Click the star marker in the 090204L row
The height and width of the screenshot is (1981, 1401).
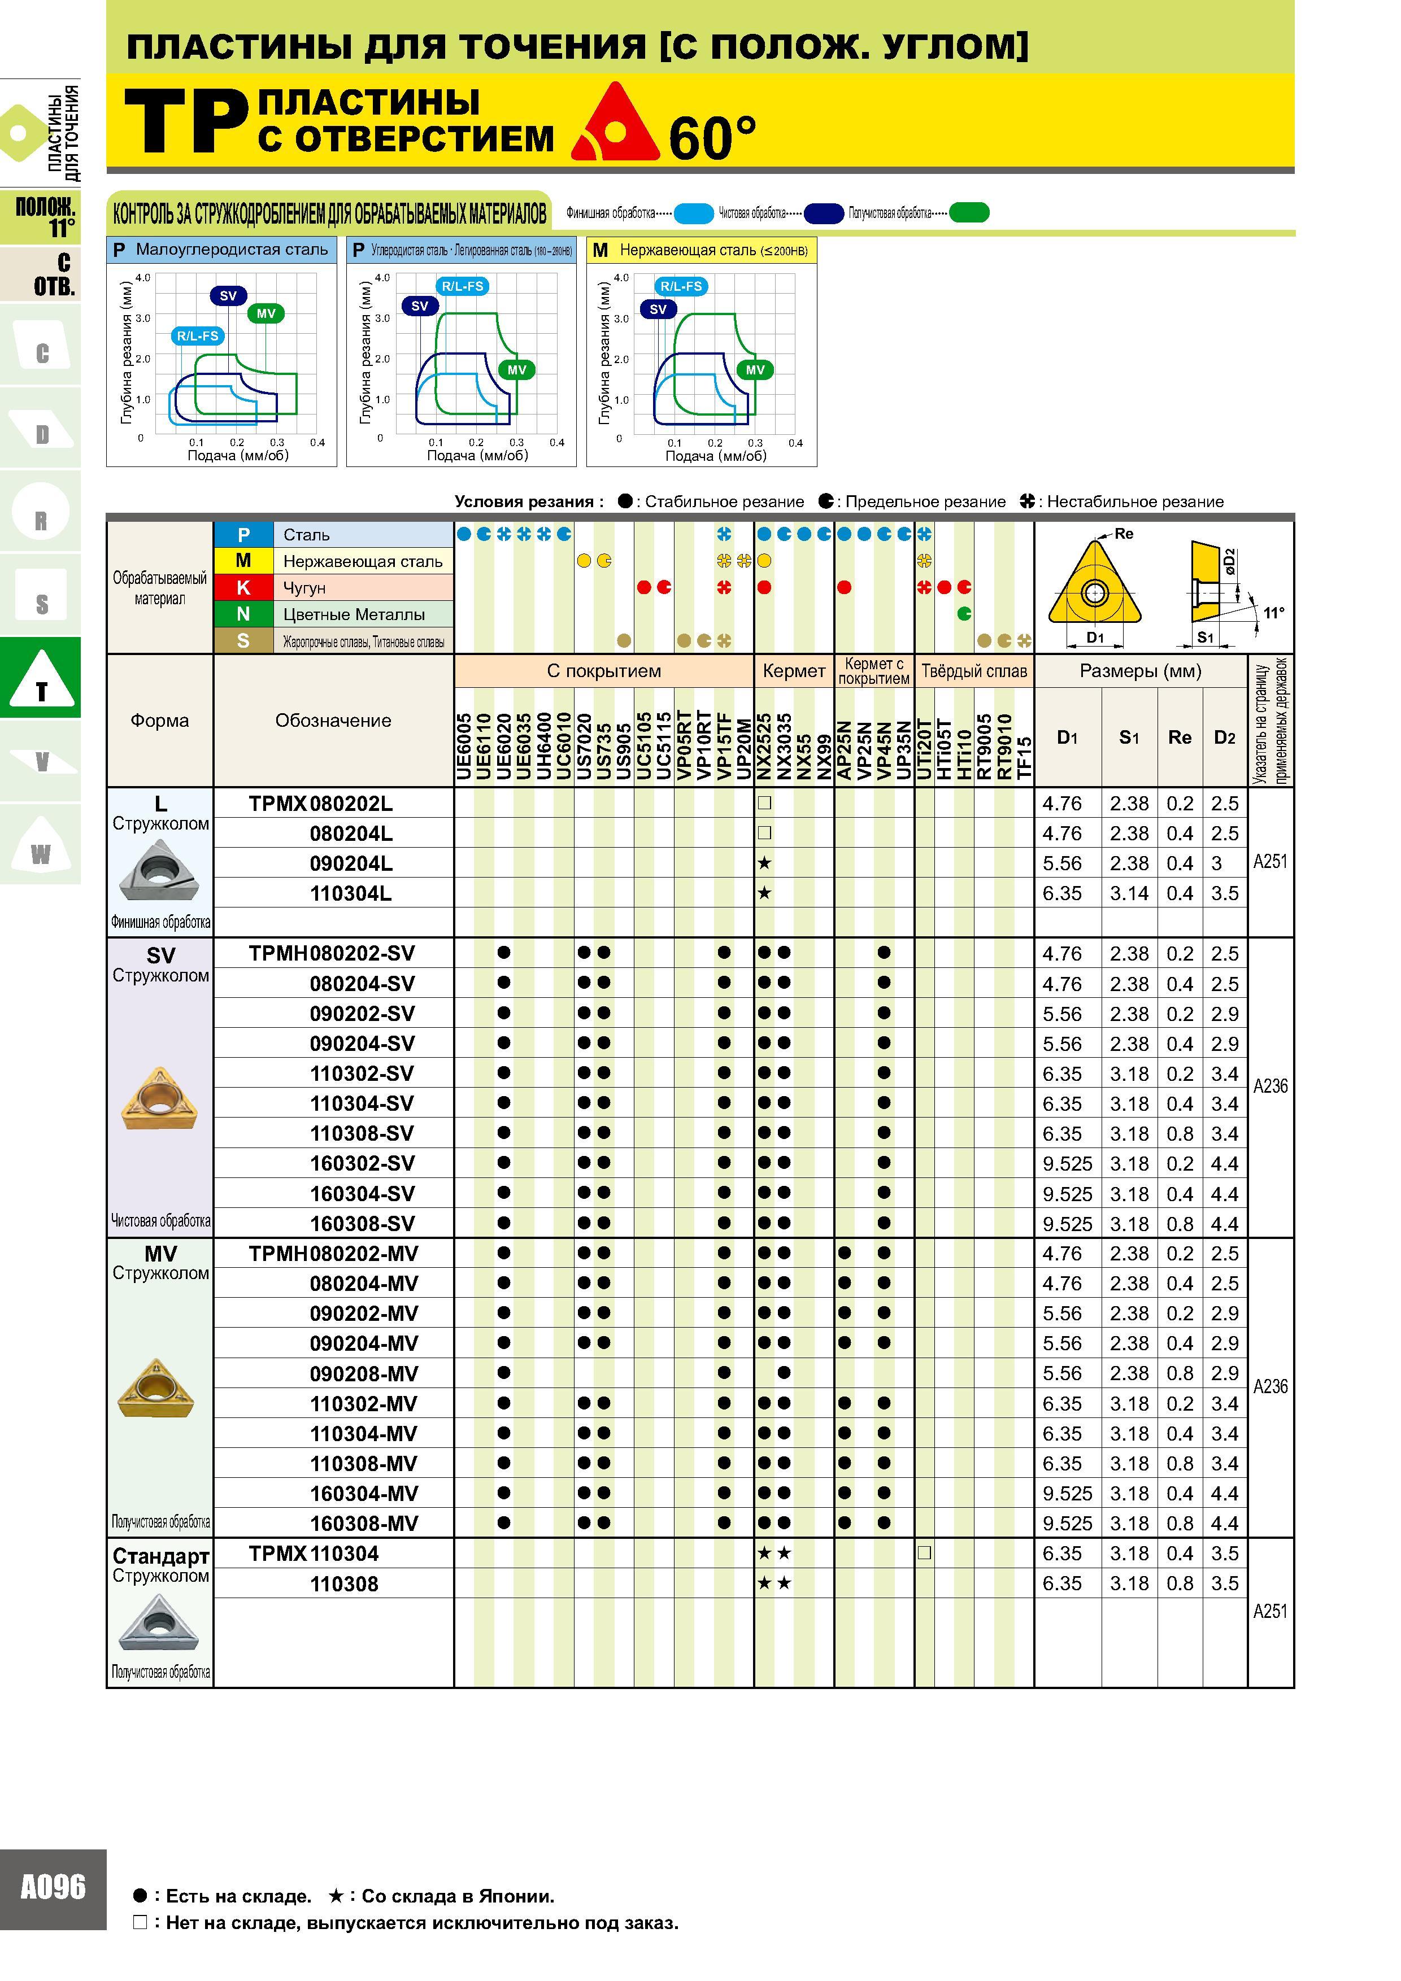pyautogui.click(x=764, y=863)
